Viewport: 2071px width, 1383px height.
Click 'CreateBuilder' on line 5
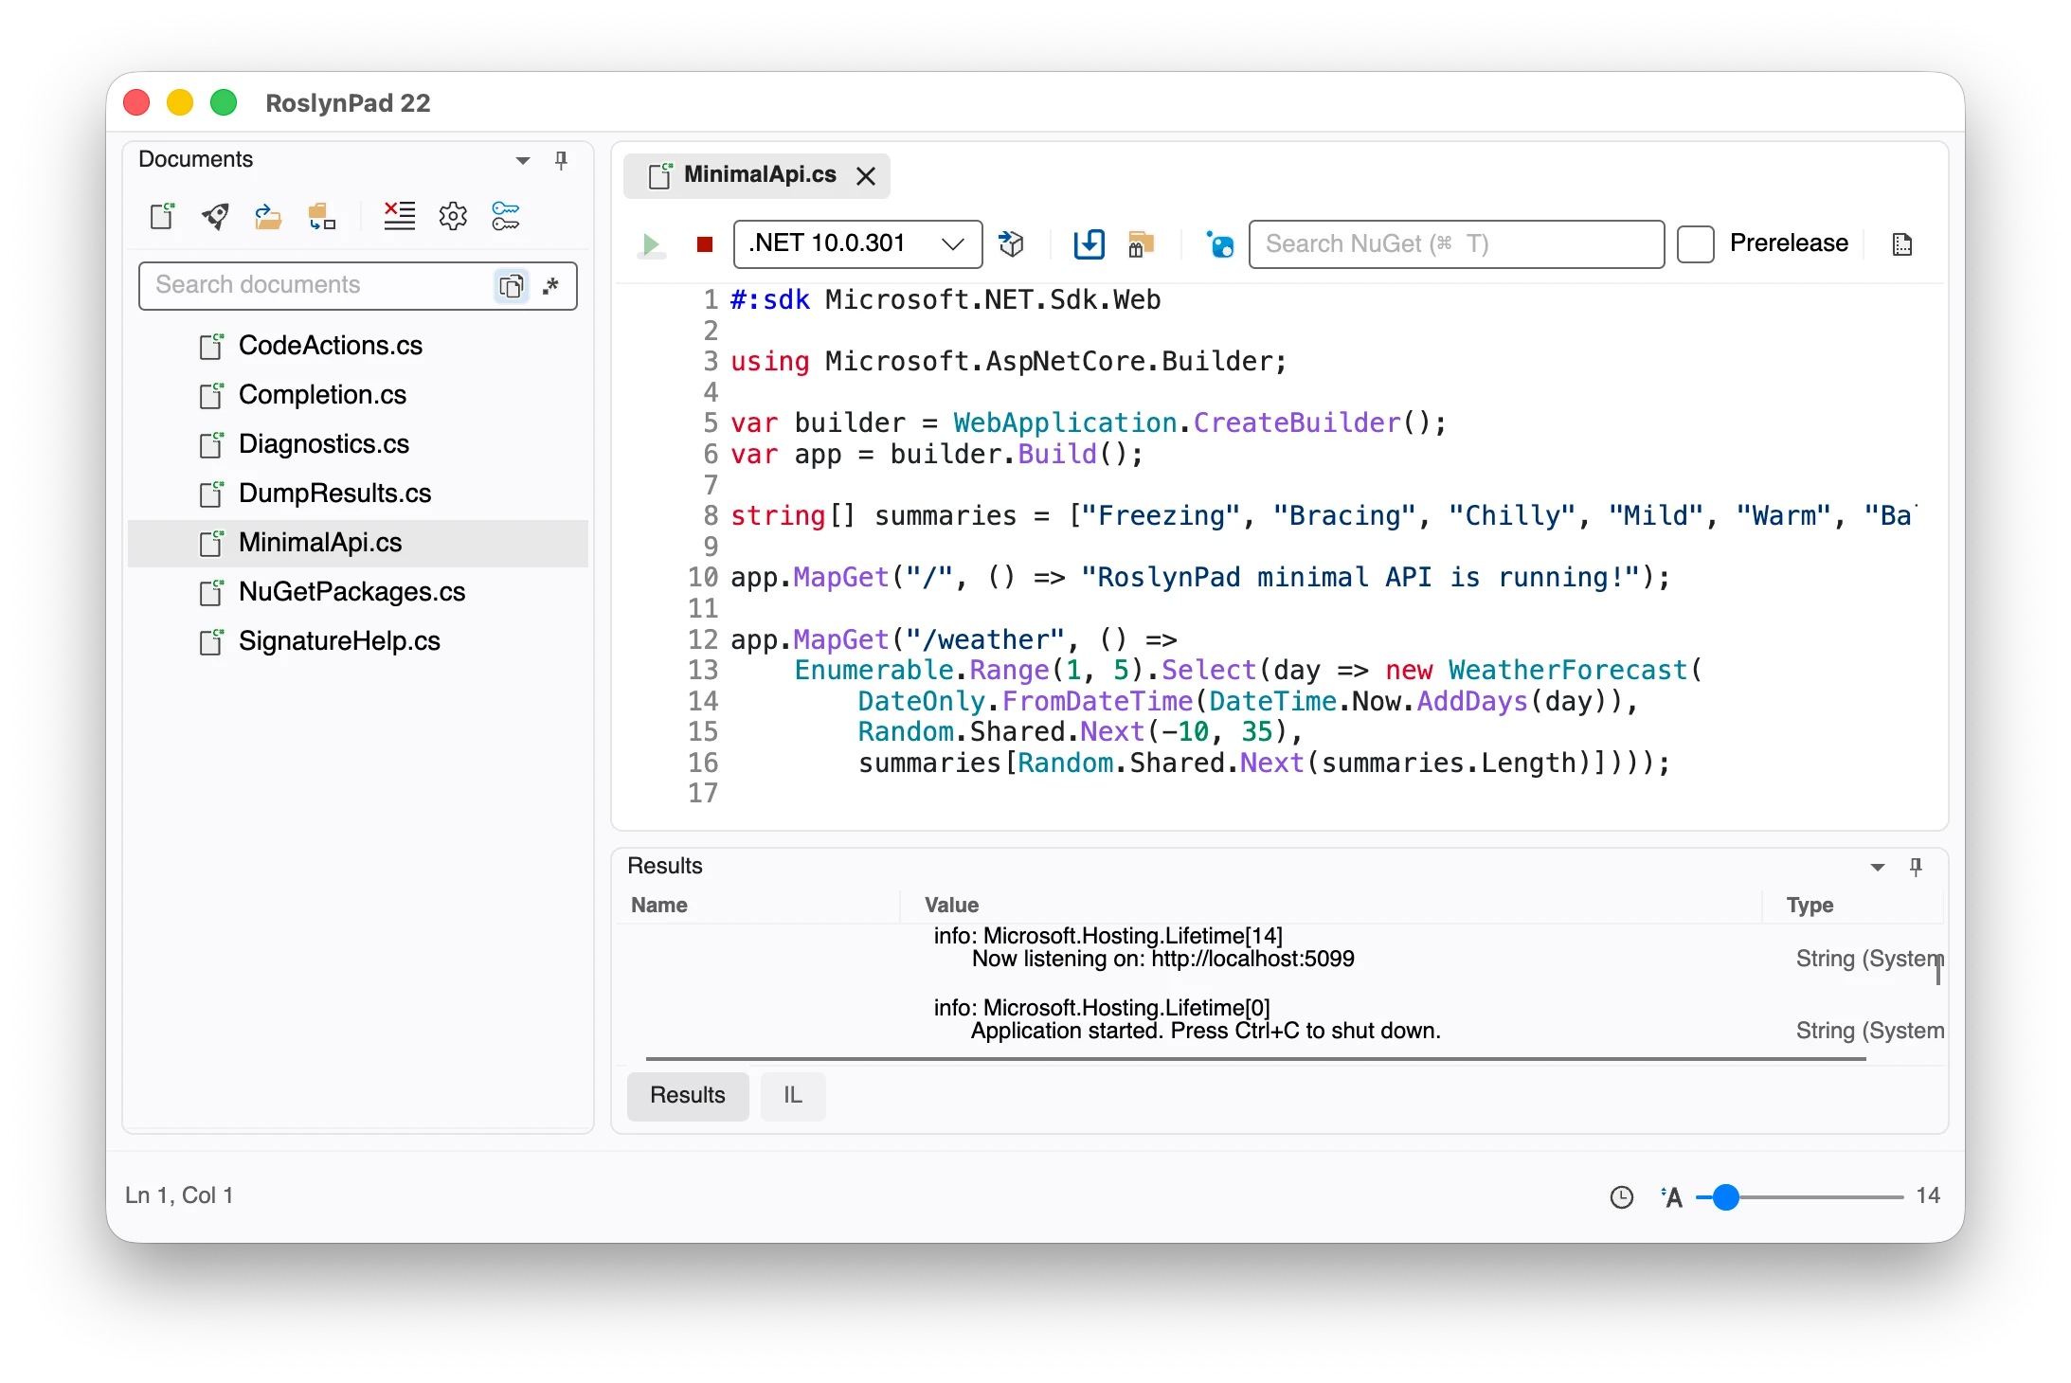[x=1297, y=423]
